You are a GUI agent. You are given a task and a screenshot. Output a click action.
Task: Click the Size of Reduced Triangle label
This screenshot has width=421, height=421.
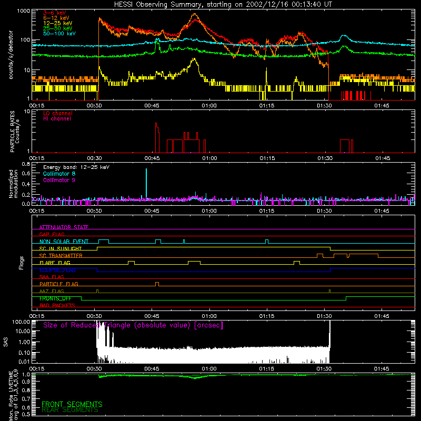pyautogui.click(x=133, y=325)
